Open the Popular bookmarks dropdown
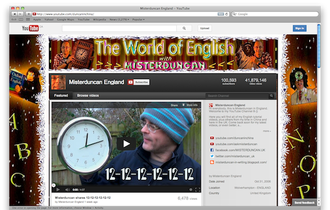The width and height of the screenshot is (330, 210). pos(138,20)
